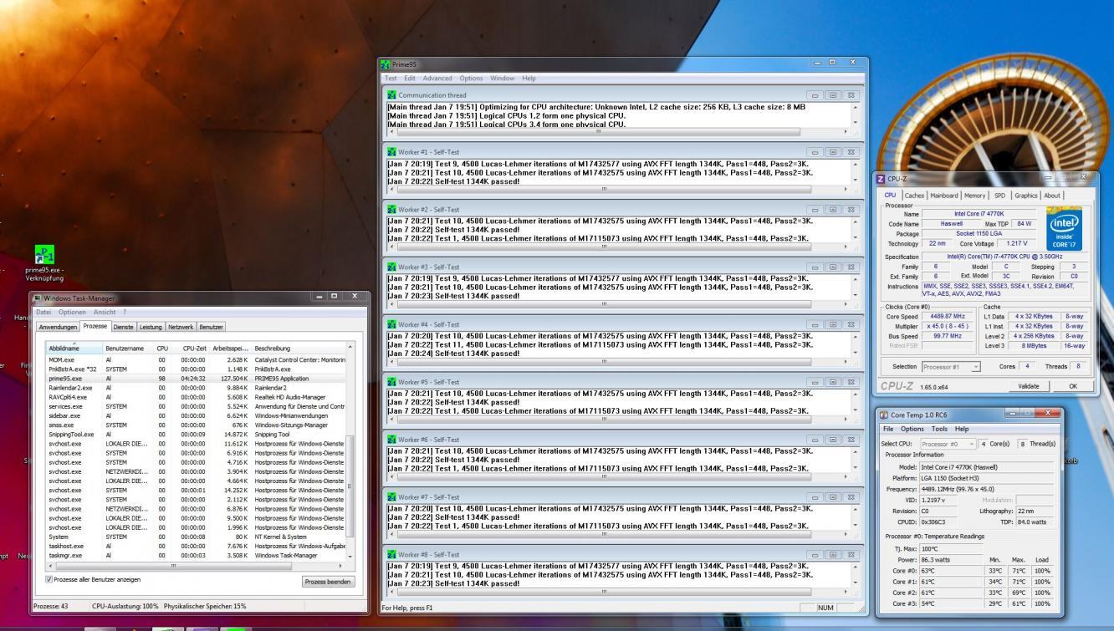This screenshot has height=631, width=1114.
Task: Switch to the Memory tab in CPU-Z
Action: [x=975, y=196]
